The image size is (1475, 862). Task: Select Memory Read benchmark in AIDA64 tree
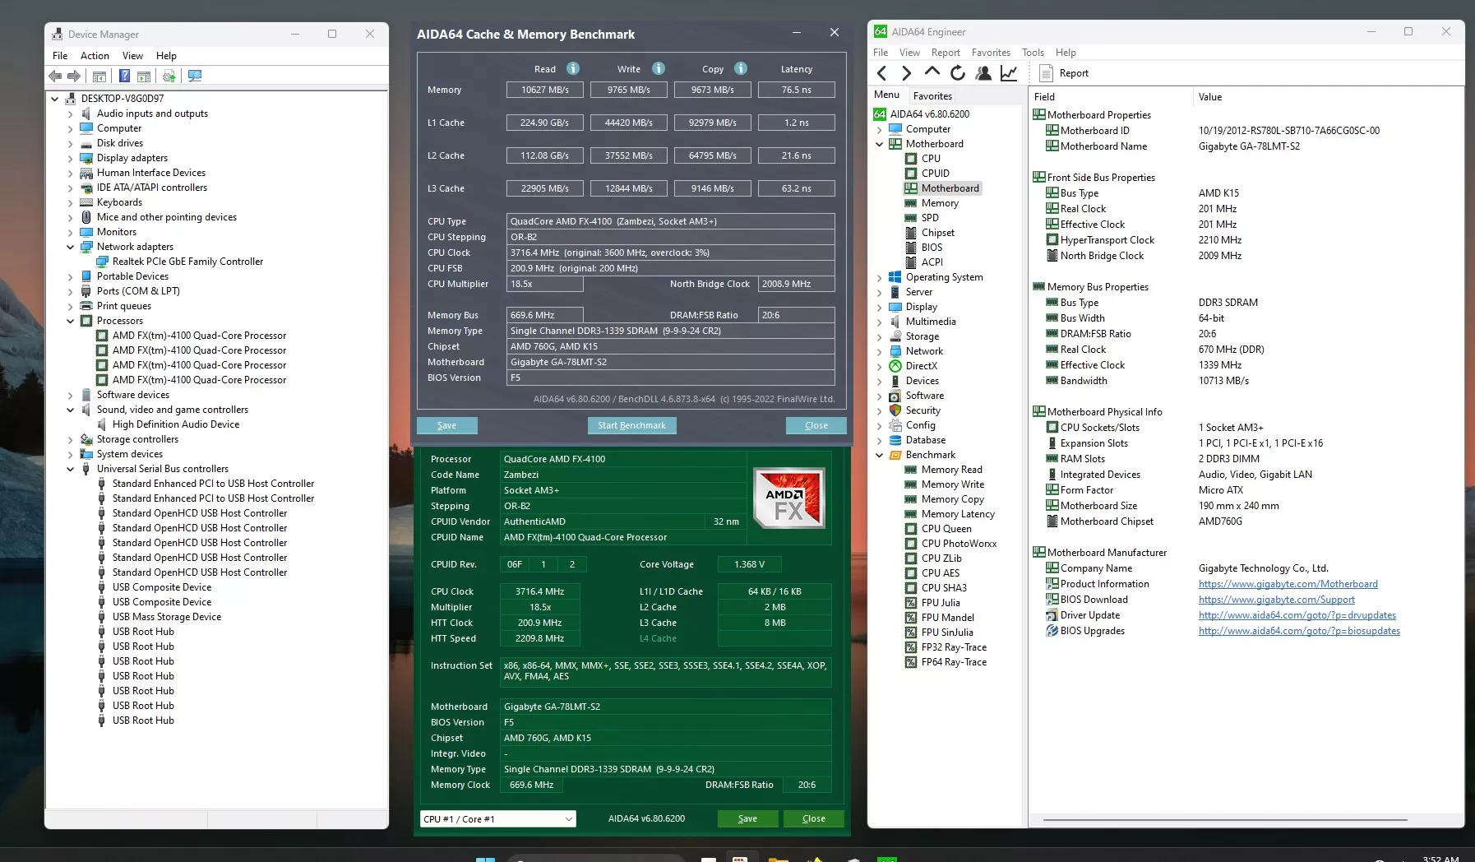(951, 470)
